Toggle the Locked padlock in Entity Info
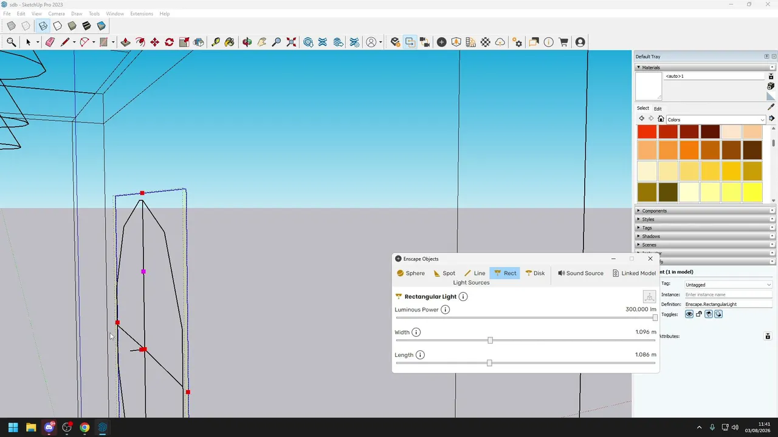 pos(699,314)
